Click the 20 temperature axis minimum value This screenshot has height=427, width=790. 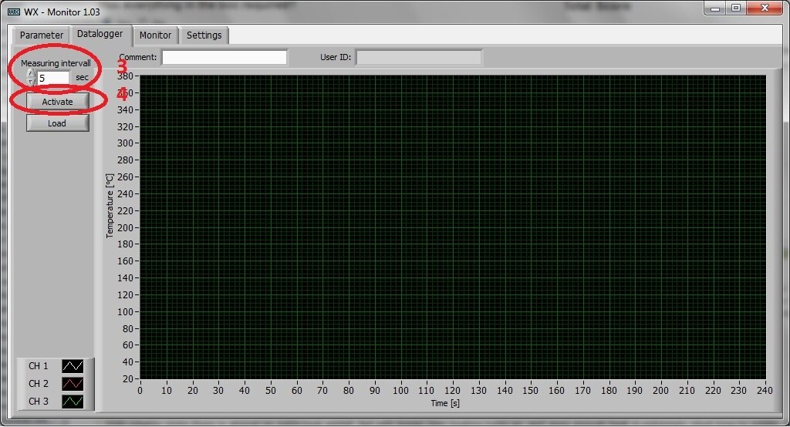click(x=128, y=378)
